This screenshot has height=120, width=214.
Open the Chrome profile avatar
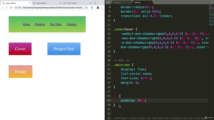98,8
